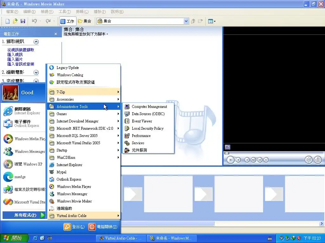Click the Redo arrow icon

coord(48,21)
